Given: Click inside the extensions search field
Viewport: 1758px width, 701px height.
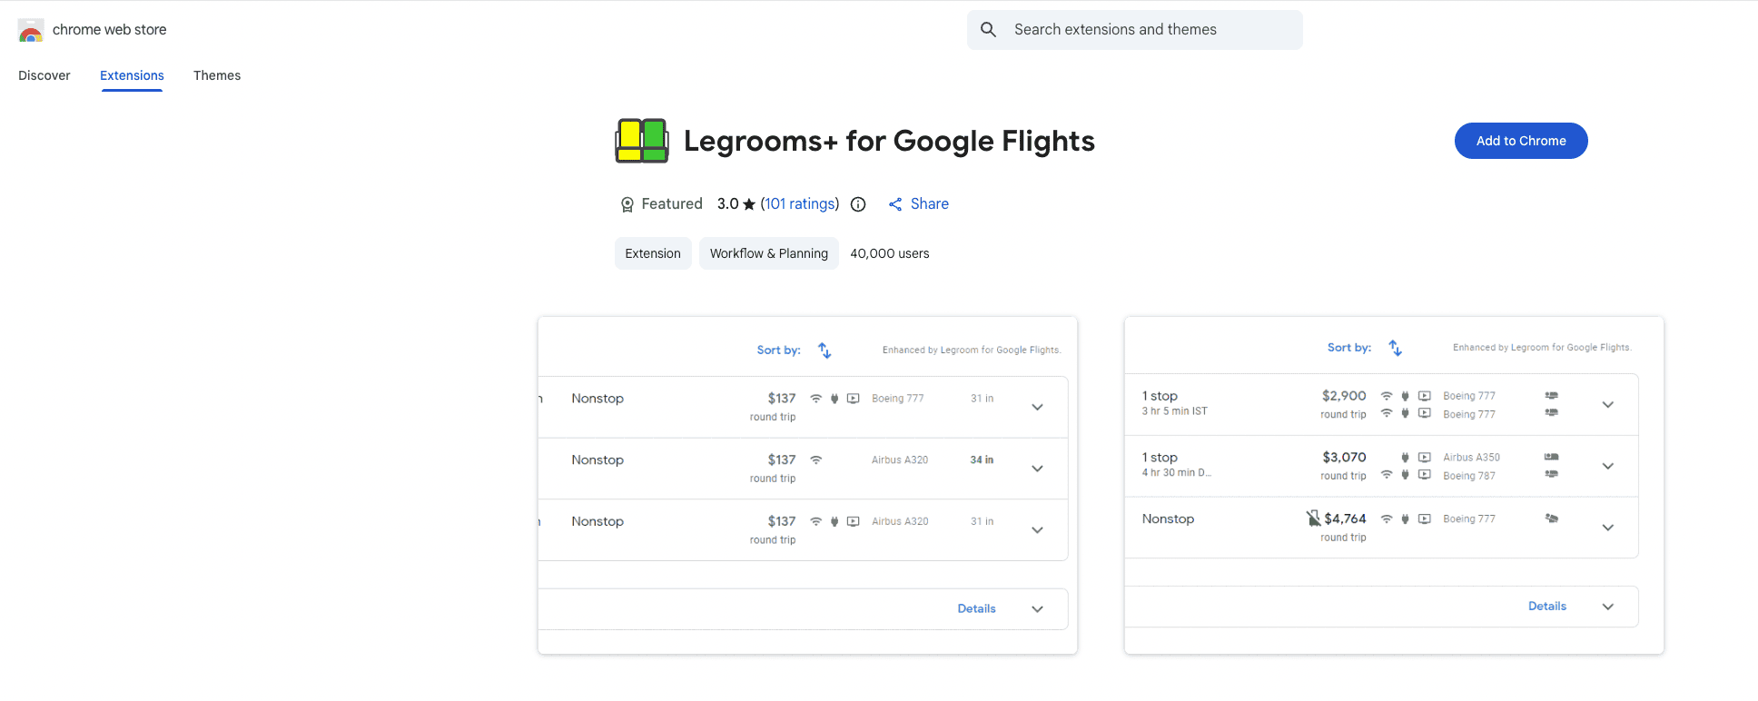Looking at the screenshot, I should point(1134,29).
